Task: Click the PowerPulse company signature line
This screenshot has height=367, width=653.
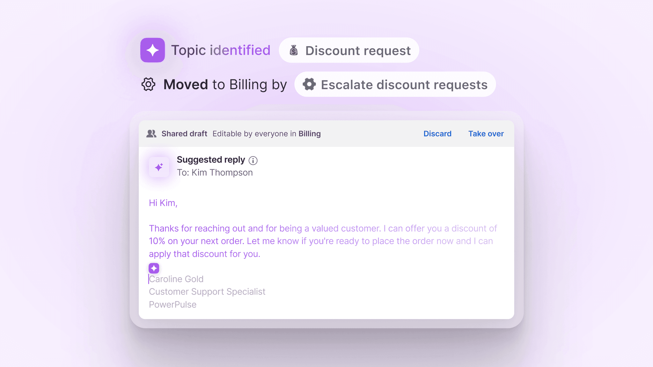Action: (172, 305)
